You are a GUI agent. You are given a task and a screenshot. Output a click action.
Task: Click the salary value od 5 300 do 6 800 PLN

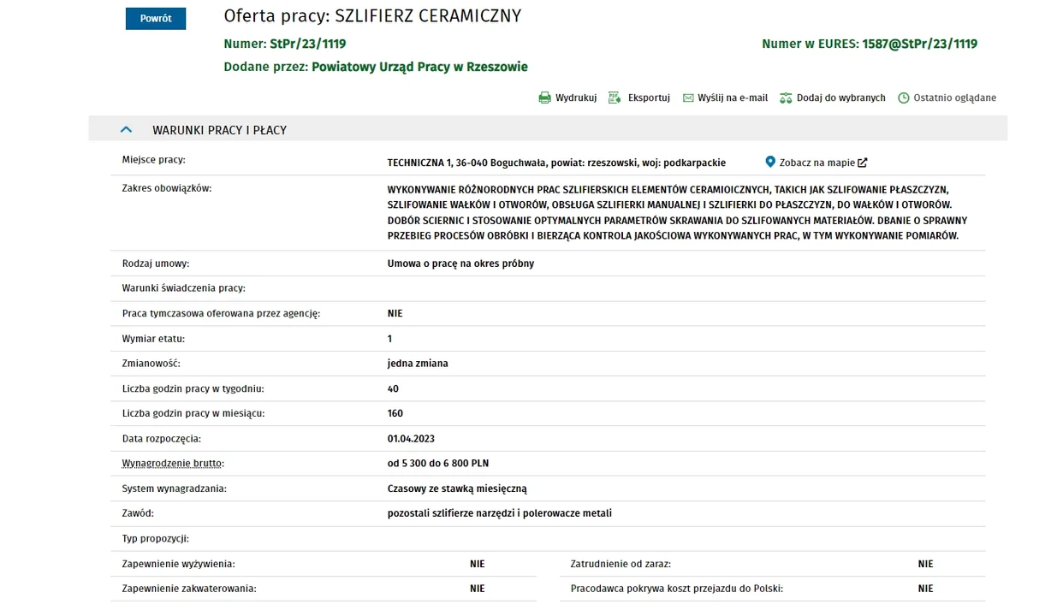coord(438,464)
